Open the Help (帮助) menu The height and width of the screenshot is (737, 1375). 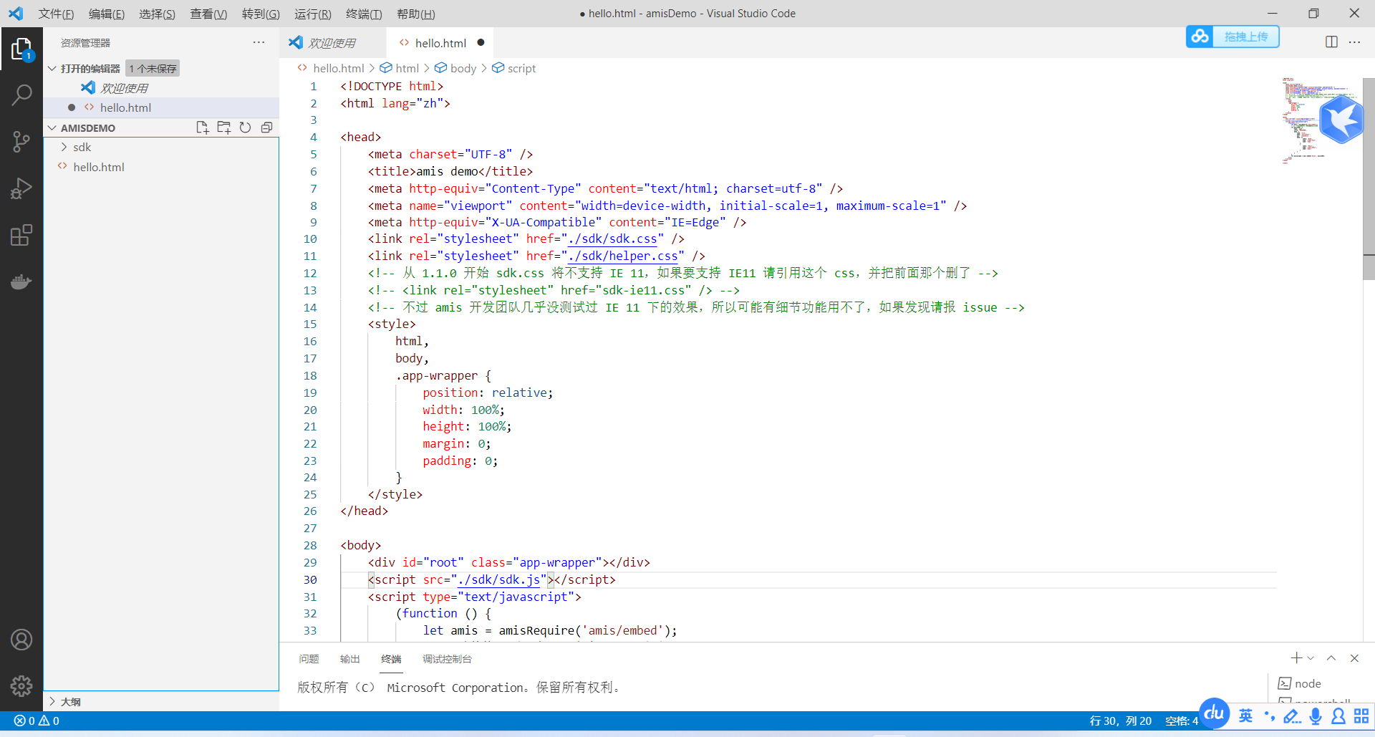(416, 14)
